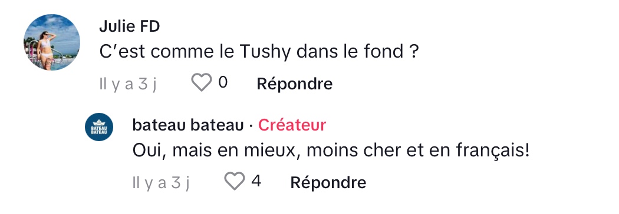This screenshot has width=619, height=214.
Task: Click the timestamp under Julie FD's comment
Action: click(127, 84)
